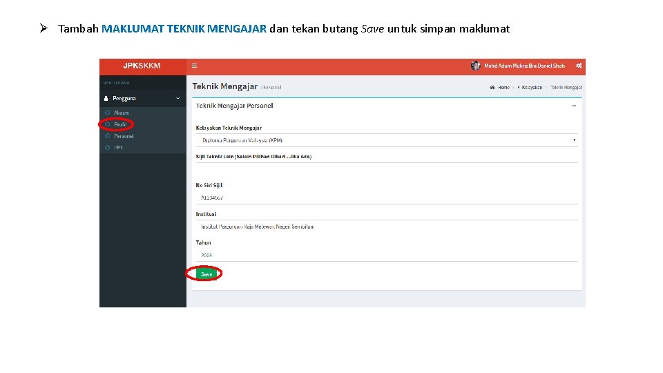663x373 pixels.
Task: Go to Home breadcrumb link
Action: pos(503,88)
